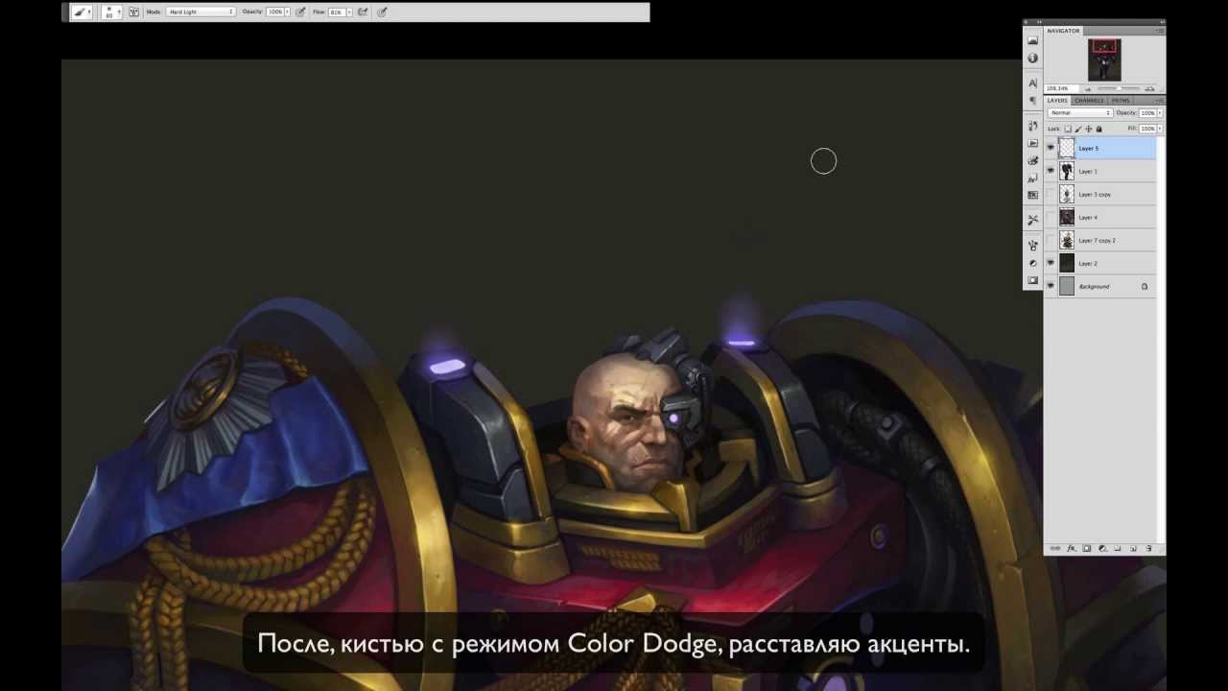Open the Info panel dock icon
The height and width of the screenshot is (691, 1228).
(1033, 59)
